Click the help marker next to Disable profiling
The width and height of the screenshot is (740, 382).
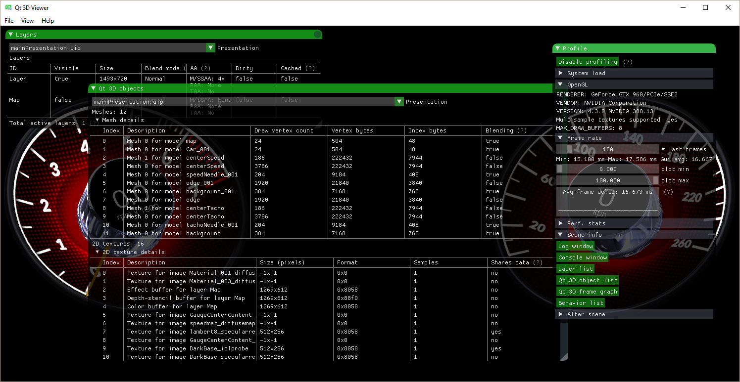(628, 62)
